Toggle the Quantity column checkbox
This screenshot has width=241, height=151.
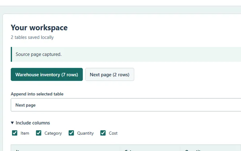[x=71, y=133]
